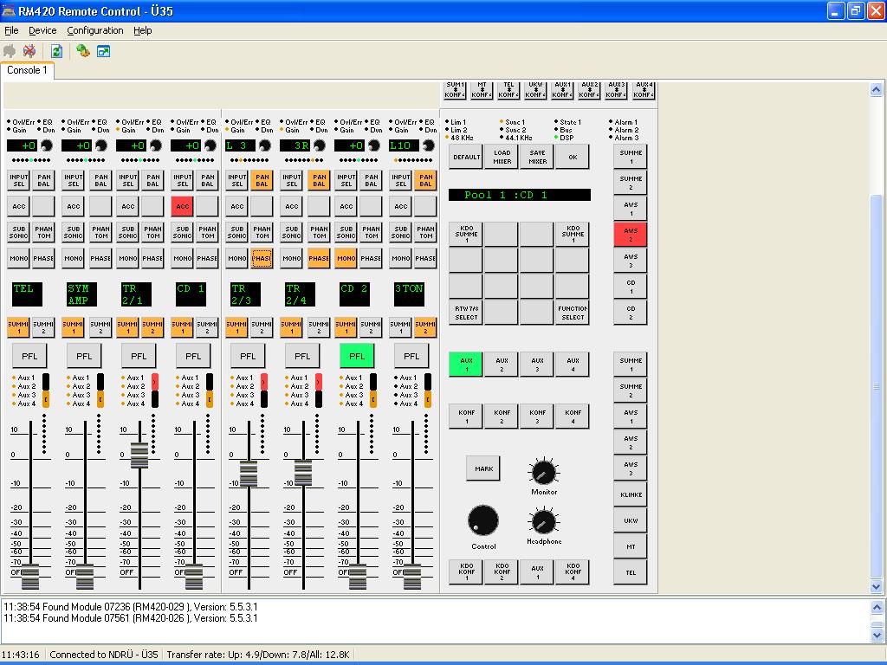Click the TR 2/1 channel fader handle

point(139,455)
